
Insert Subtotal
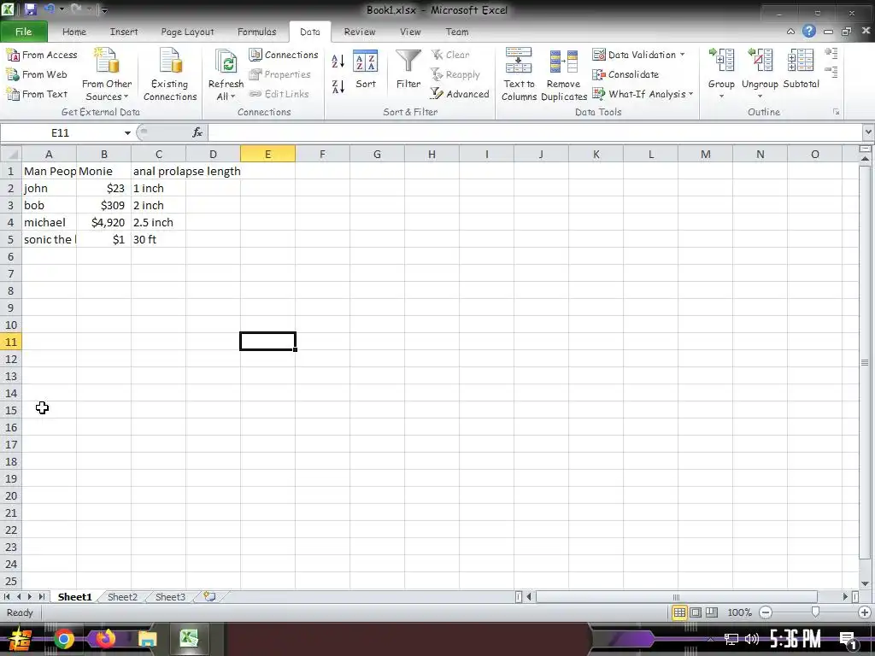click(x=801, y=69)
